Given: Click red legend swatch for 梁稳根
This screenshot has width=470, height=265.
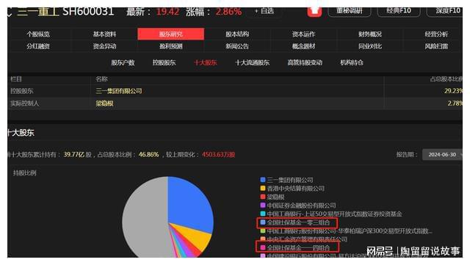Looking at the screenshot, I should pyautogui.click(x=263, y=197).
